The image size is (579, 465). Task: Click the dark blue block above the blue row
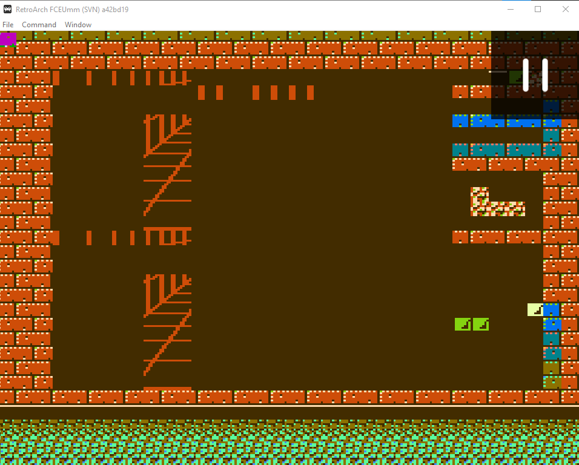[x=551, y=106]
